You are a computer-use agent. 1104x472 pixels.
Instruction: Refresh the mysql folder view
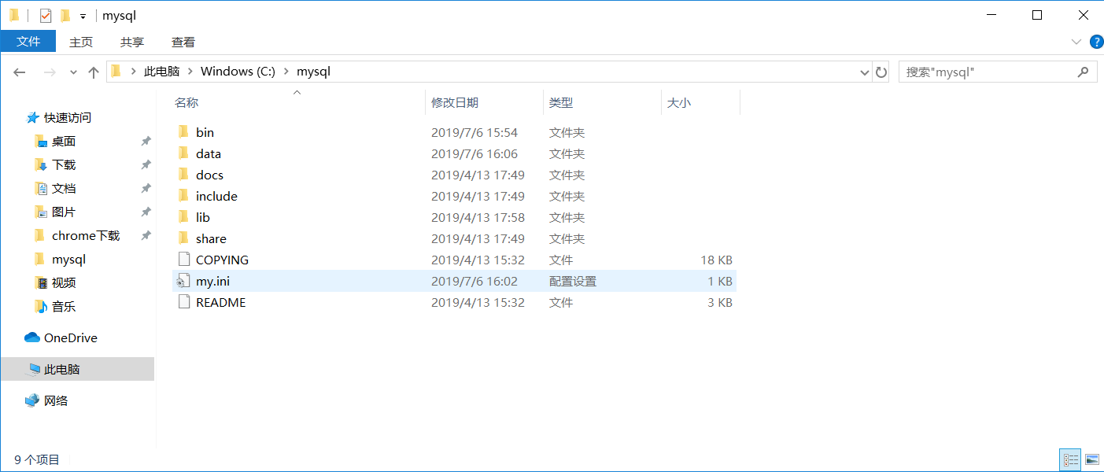(881, 72)
